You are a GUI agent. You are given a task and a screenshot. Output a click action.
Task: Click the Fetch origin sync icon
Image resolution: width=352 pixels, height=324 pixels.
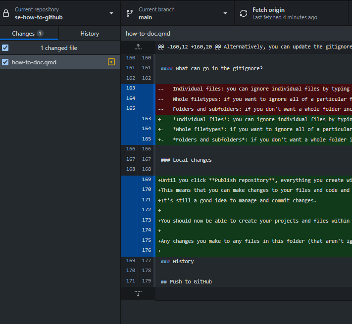tap(244, 13)
